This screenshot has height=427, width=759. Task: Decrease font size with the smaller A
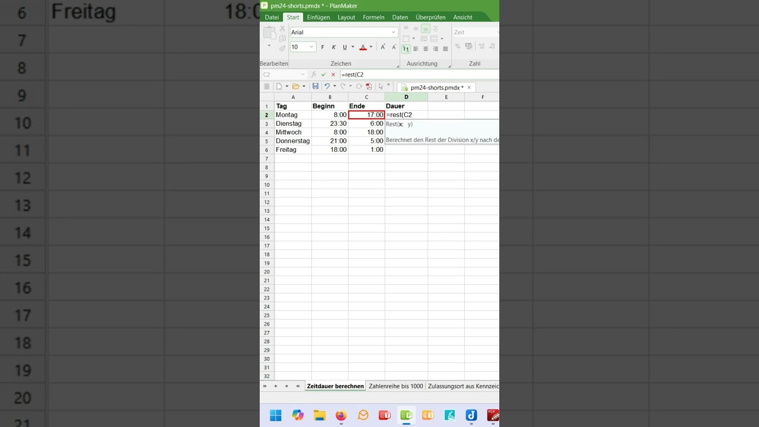pos(394,47)
